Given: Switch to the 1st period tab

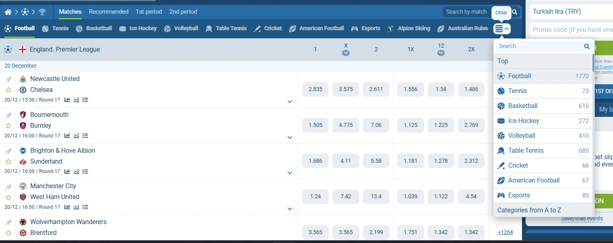Looking at the screenshot, I should (x=149, y=12).
